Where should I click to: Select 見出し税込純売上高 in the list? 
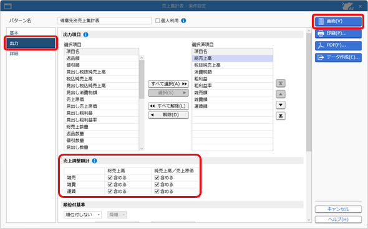[102, 86]
